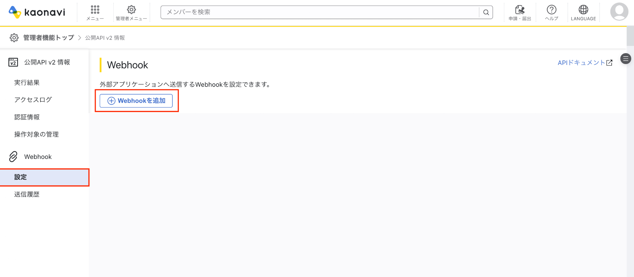
Task: Open the 申請・届出 icon
Action: click(520, 10)
